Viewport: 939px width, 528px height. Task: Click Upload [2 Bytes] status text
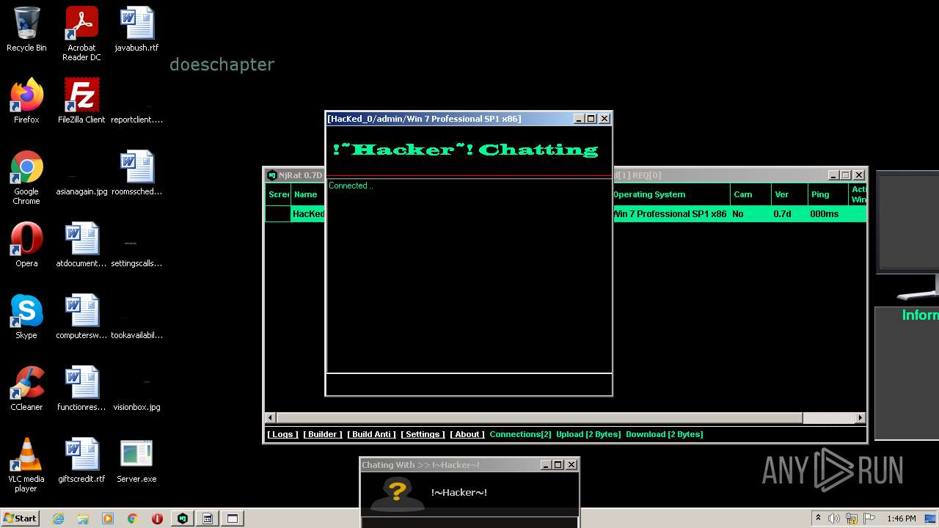588,434
